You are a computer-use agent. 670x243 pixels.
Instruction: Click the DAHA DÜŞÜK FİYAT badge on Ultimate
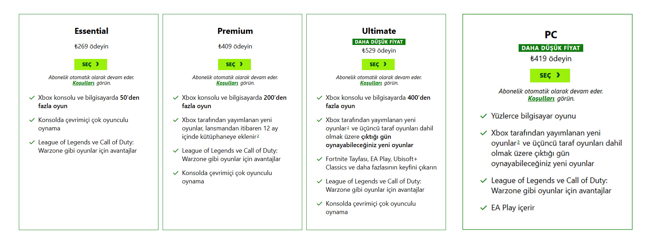pos(379,42)
